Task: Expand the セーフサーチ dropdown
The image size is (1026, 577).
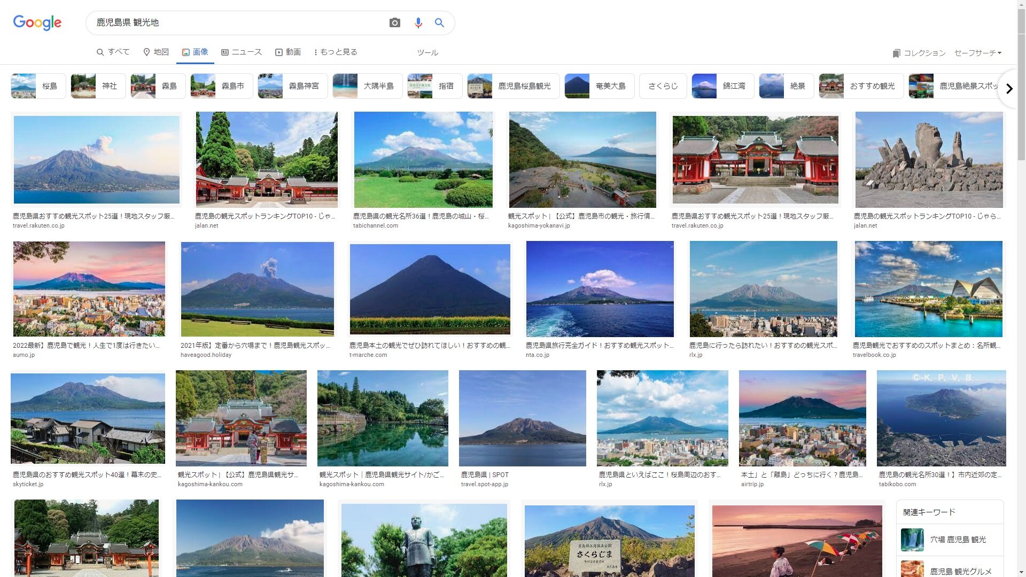Action: tap(977, 53)
